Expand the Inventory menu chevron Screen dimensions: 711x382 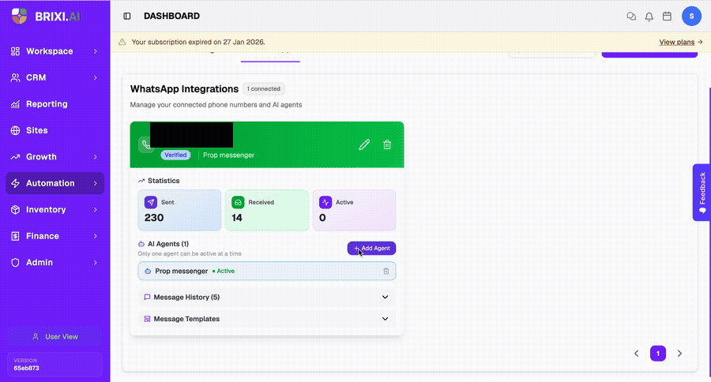pyautogui.click(x=96, y=210)
